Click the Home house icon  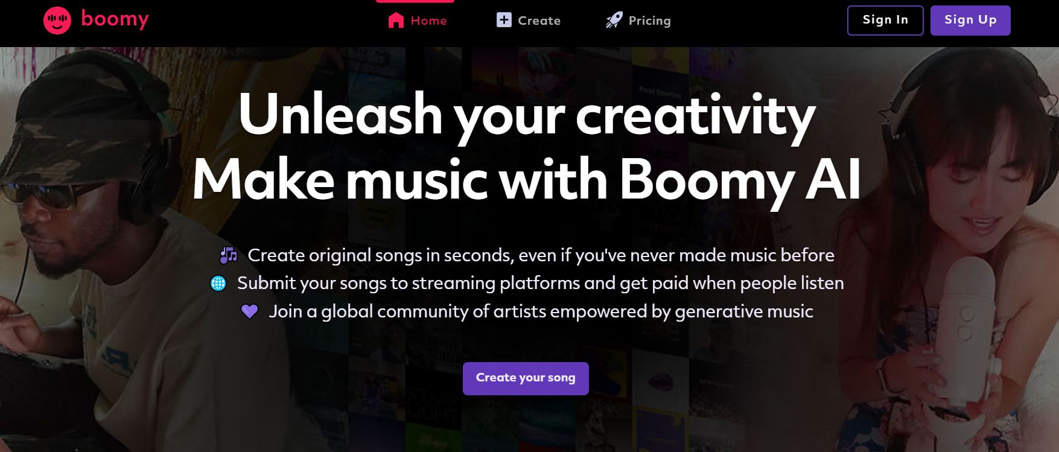[396, 21]
